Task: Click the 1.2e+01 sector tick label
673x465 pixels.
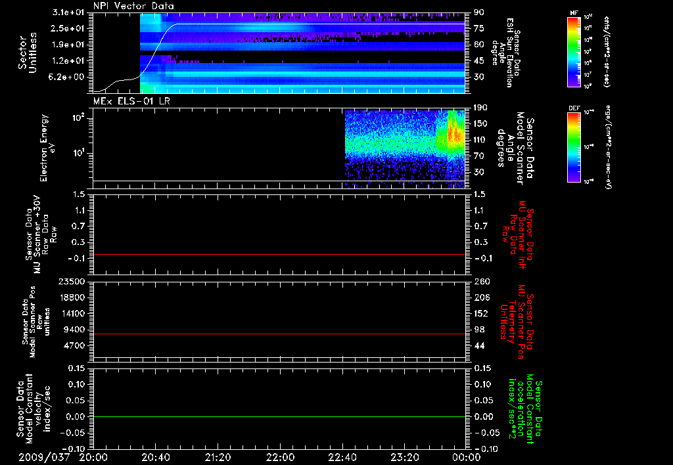Action: (x=68, y=61)
